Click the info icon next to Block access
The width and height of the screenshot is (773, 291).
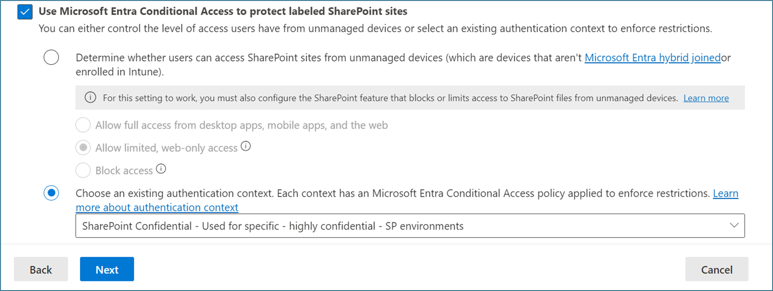[161, 169]
